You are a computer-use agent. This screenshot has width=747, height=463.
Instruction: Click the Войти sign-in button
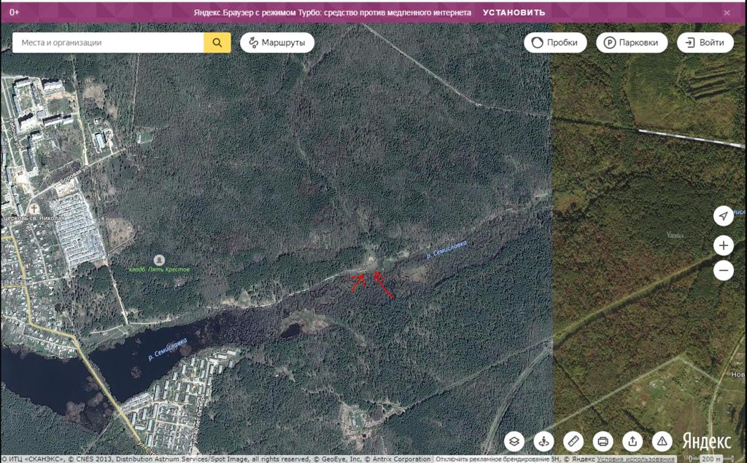705,43
